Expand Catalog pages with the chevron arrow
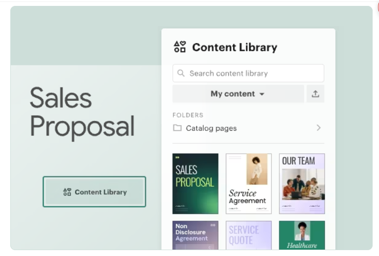The height and width of the screenshot is (256, 379). (x=319, y=128)
